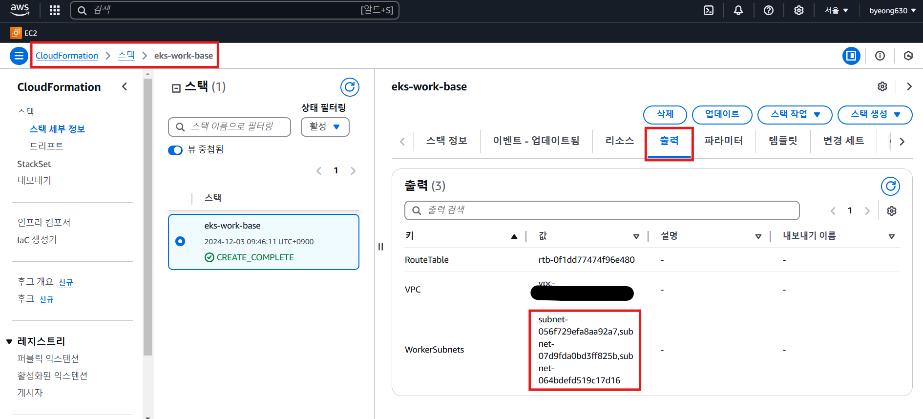Open the top bar settings gear
This screenshot has width=923, height=419.
click(x=799, y=10)
